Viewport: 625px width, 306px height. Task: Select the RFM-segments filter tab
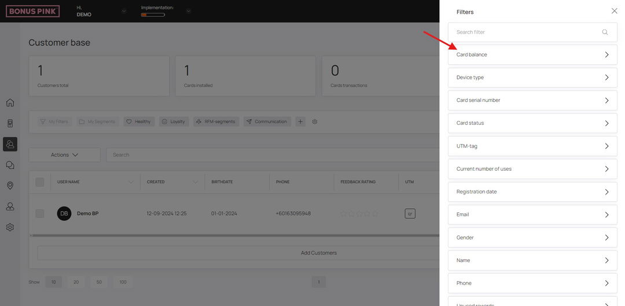216,121
